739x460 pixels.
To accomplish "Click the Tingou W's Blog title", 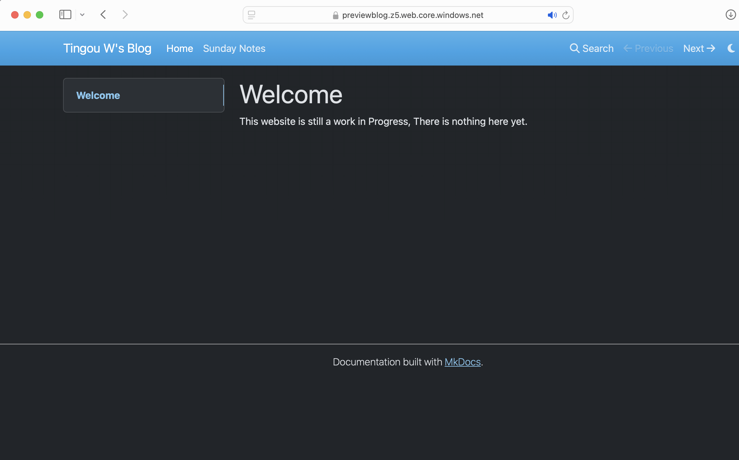I will coord(107,48).
